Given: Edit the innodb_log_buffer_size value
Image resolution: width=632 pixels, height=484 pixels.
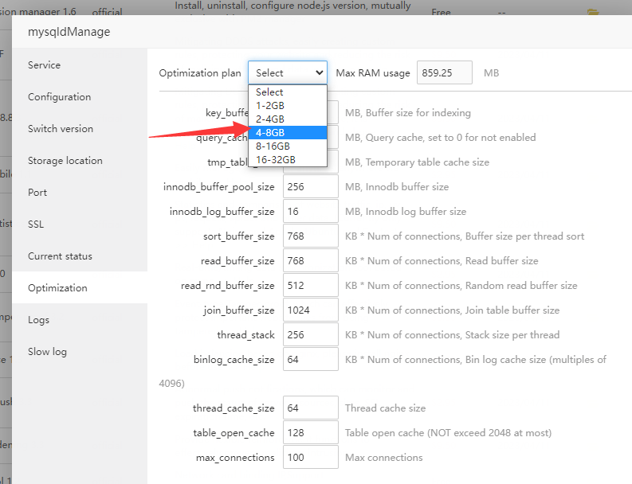Looking at the screenshot, I should pyautogui.click(x=310, y=211).
